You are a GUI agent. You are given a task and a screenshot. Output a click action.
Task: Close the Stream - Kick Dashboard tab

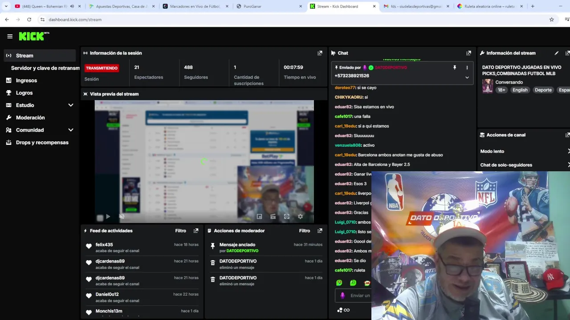tap(374, 6)
